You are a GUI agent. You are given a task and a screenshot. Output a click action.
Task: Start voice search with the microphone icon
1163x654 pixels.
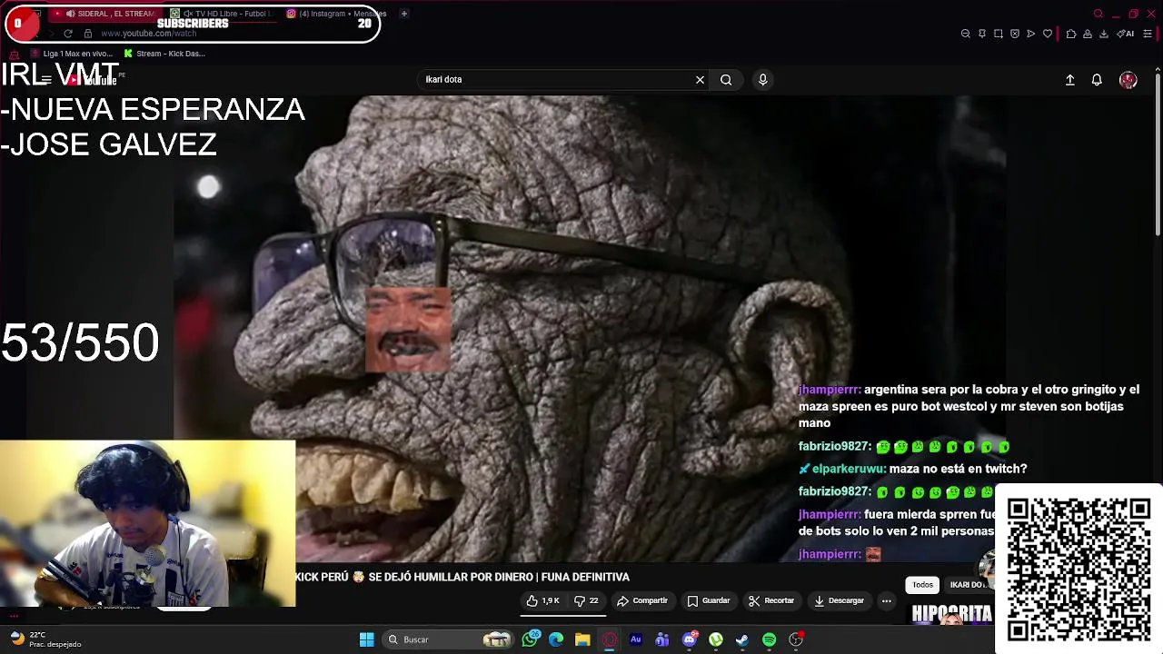(763, 80)
